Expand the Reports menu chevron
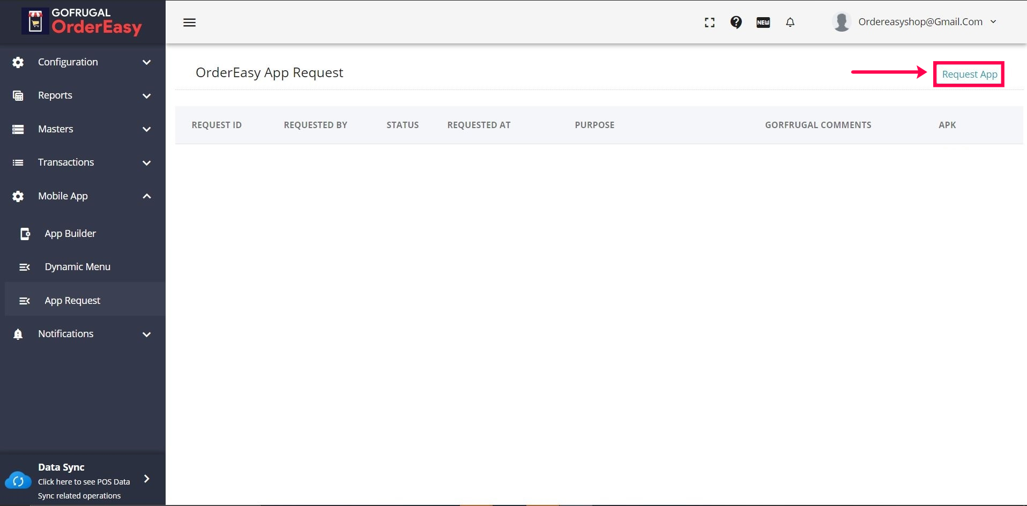 coord(147,96)
